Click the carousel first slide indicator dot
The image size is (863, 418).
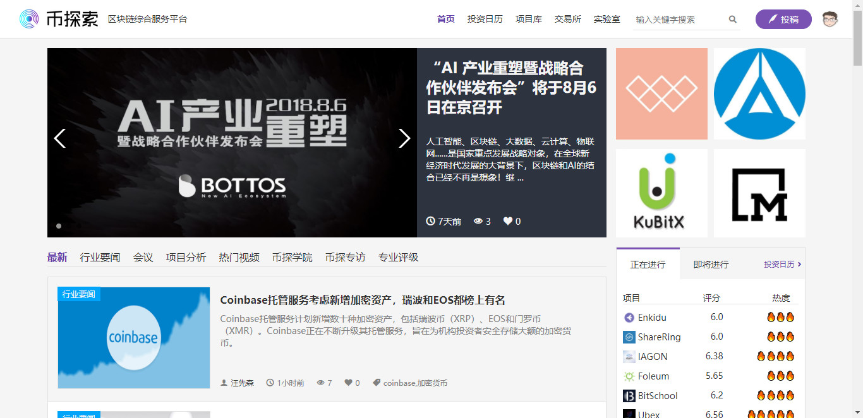(59, 225)
